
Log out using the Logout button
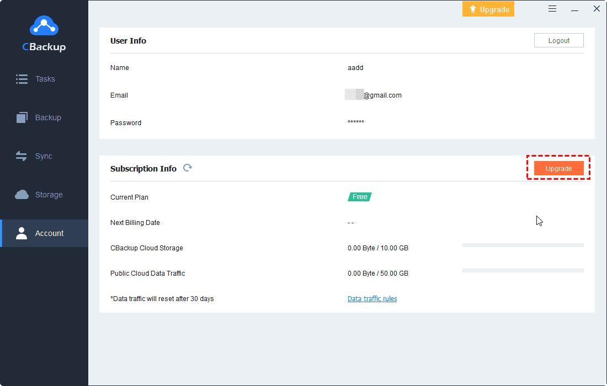[558, 41]
